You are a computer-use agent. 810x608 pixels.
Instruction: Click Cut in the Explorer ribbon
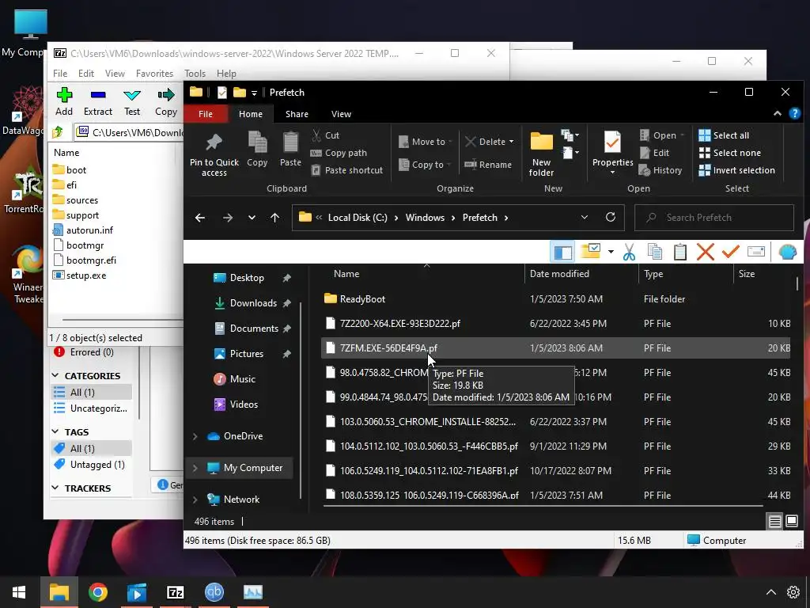click(x=325, y=135)
